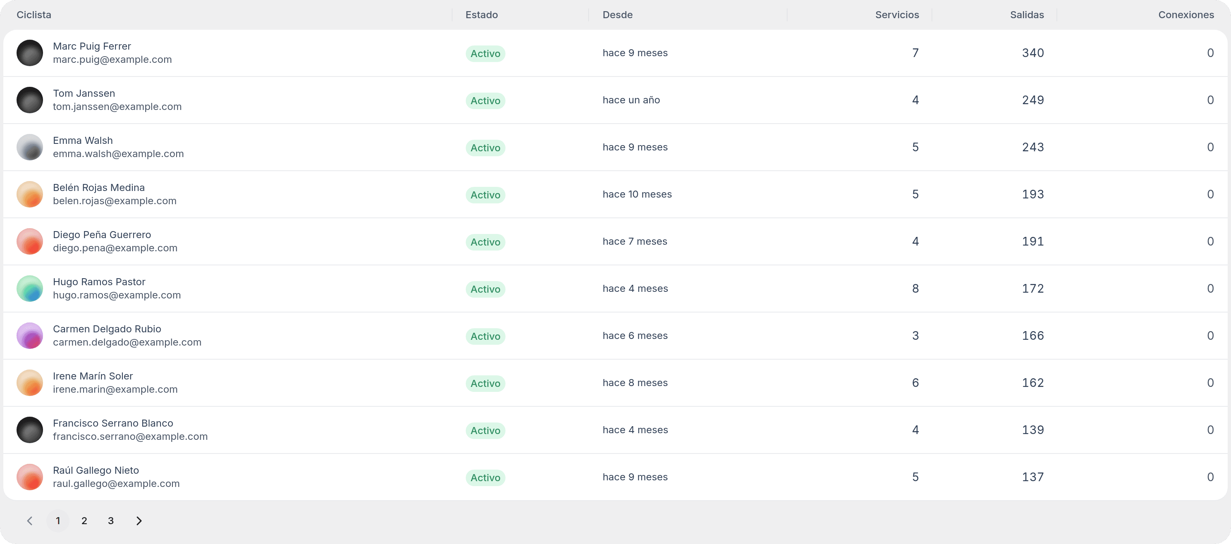Open Belén Rojas Medina's avatar
Image resolution: width=1231 pixels, height=544 pixels.
coord(30,194)
